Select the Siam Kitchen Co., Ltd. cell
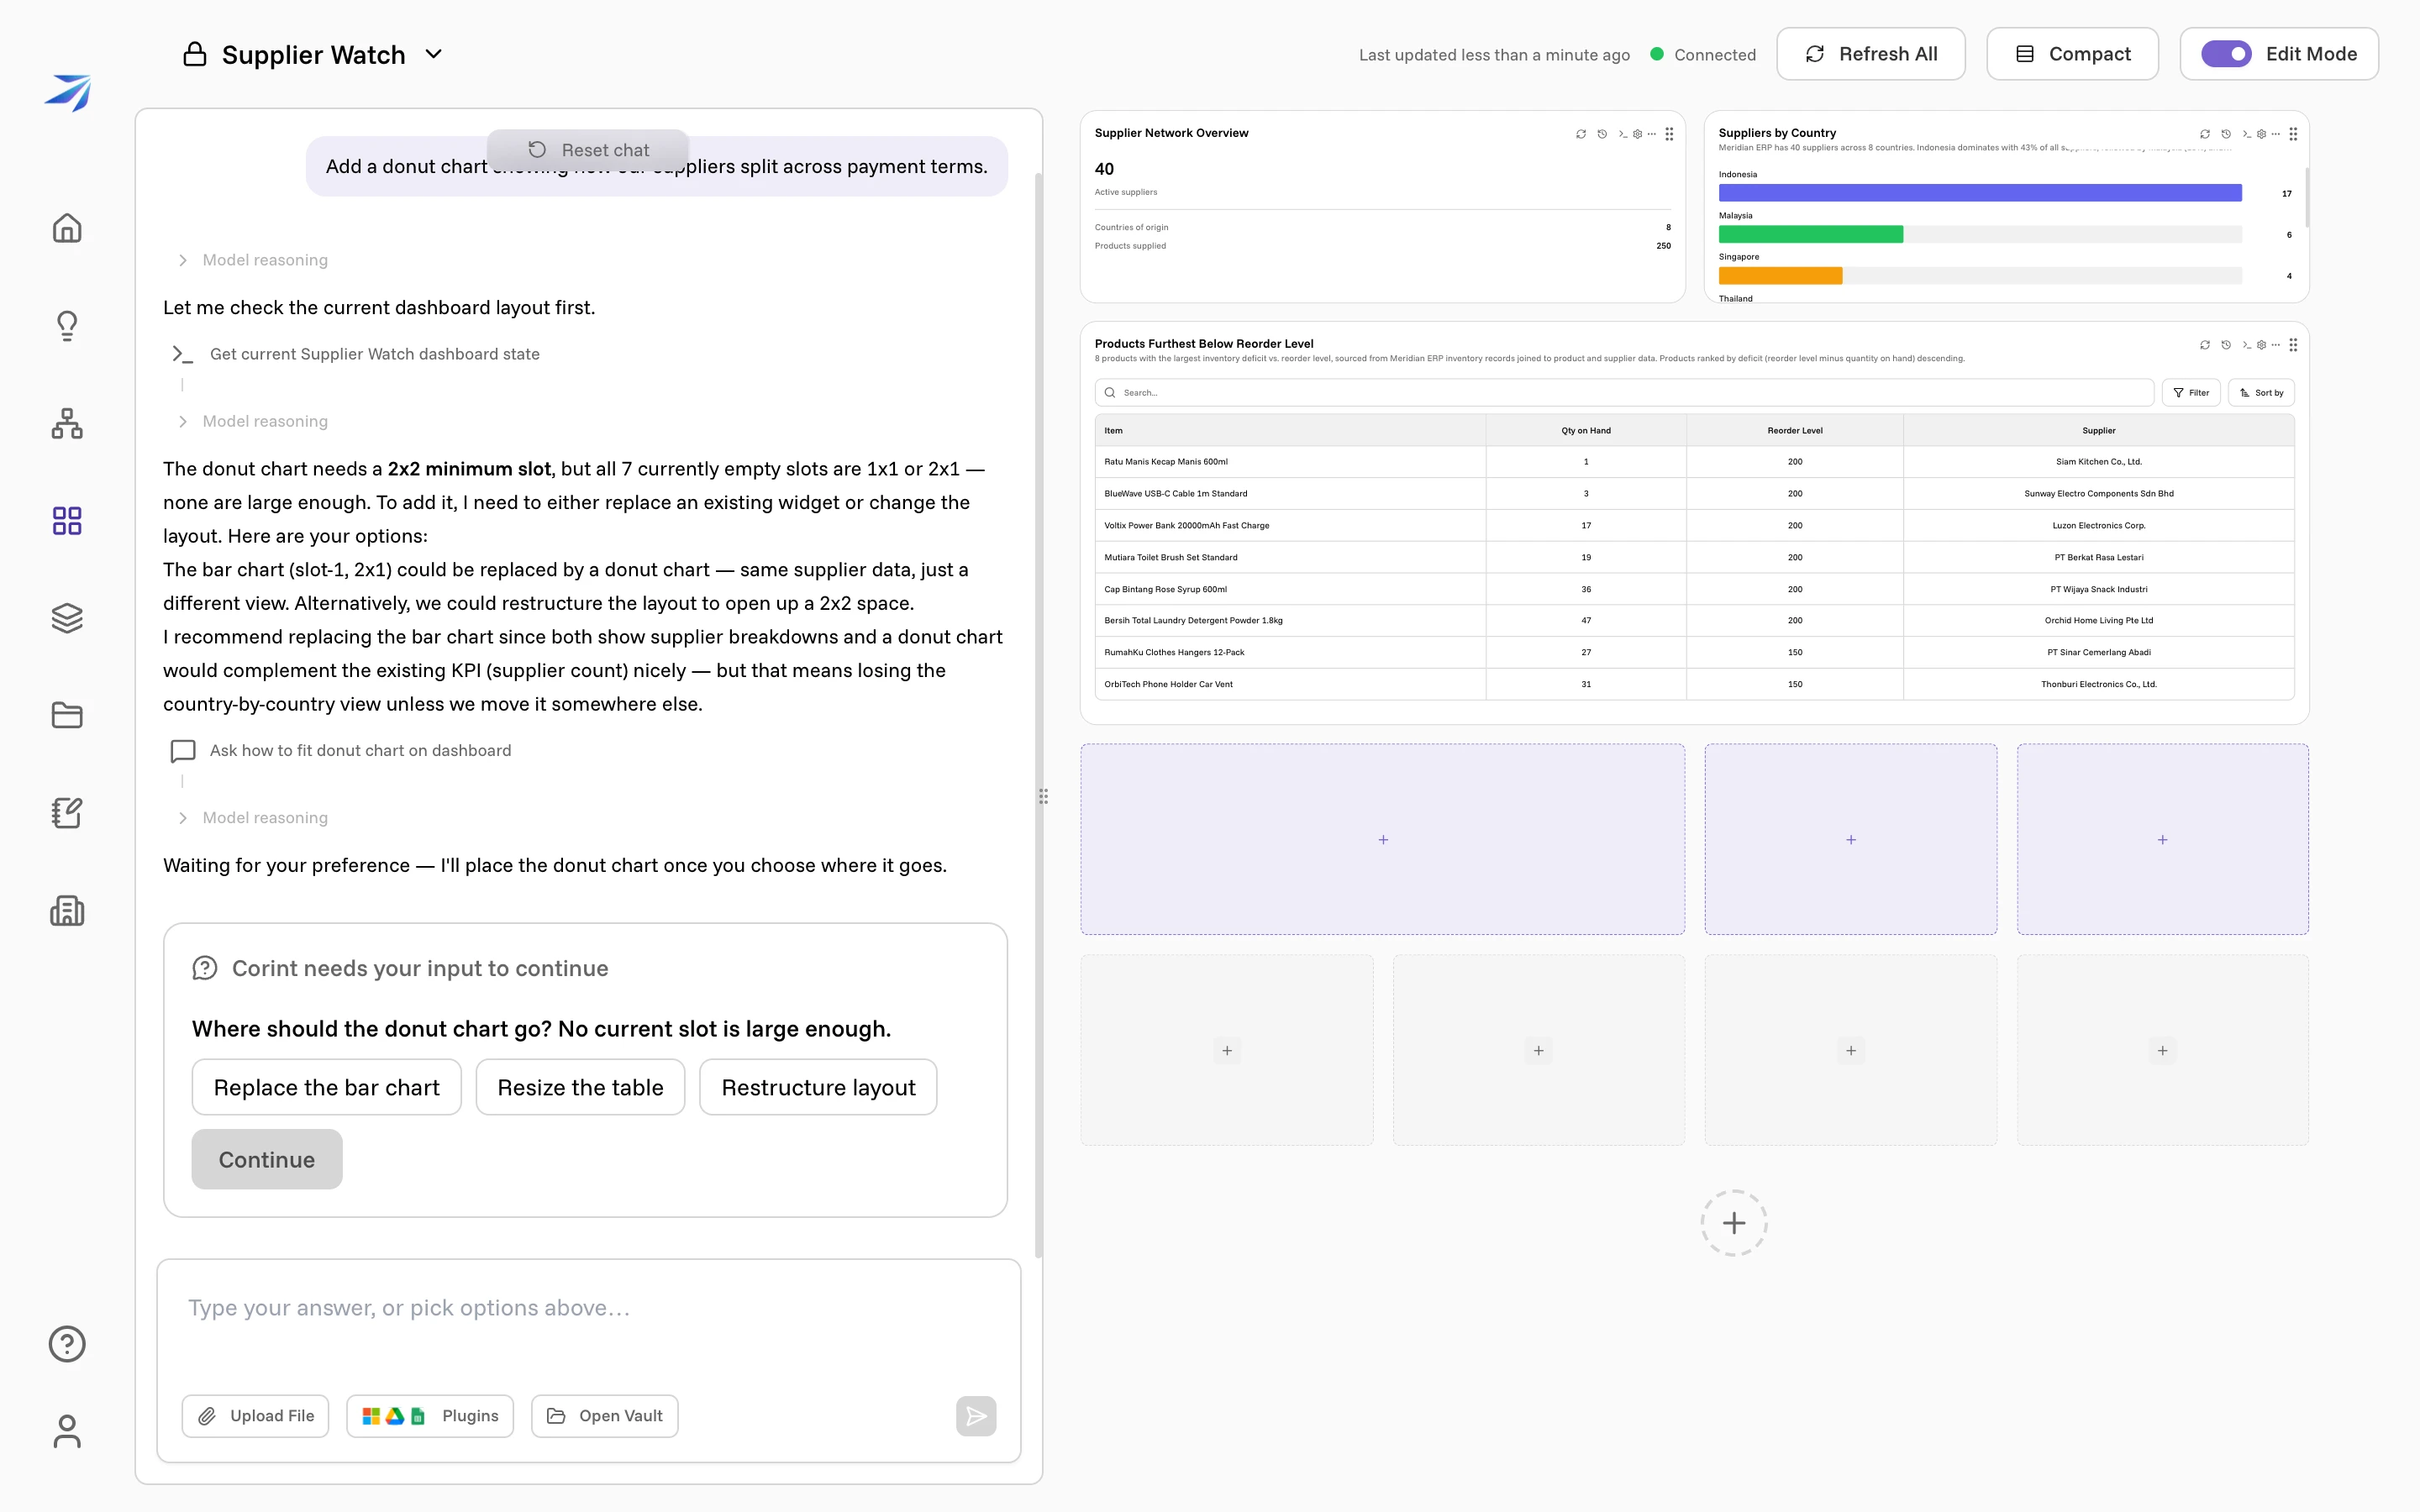Image resolution: width=2420 pixels, height=1512 pixels. point(2099,462)
